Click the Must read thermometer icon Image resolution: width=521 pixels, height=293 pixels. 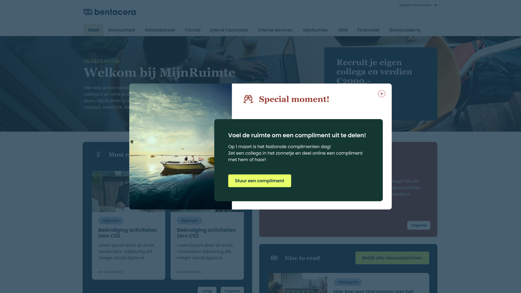coord(98,155)
